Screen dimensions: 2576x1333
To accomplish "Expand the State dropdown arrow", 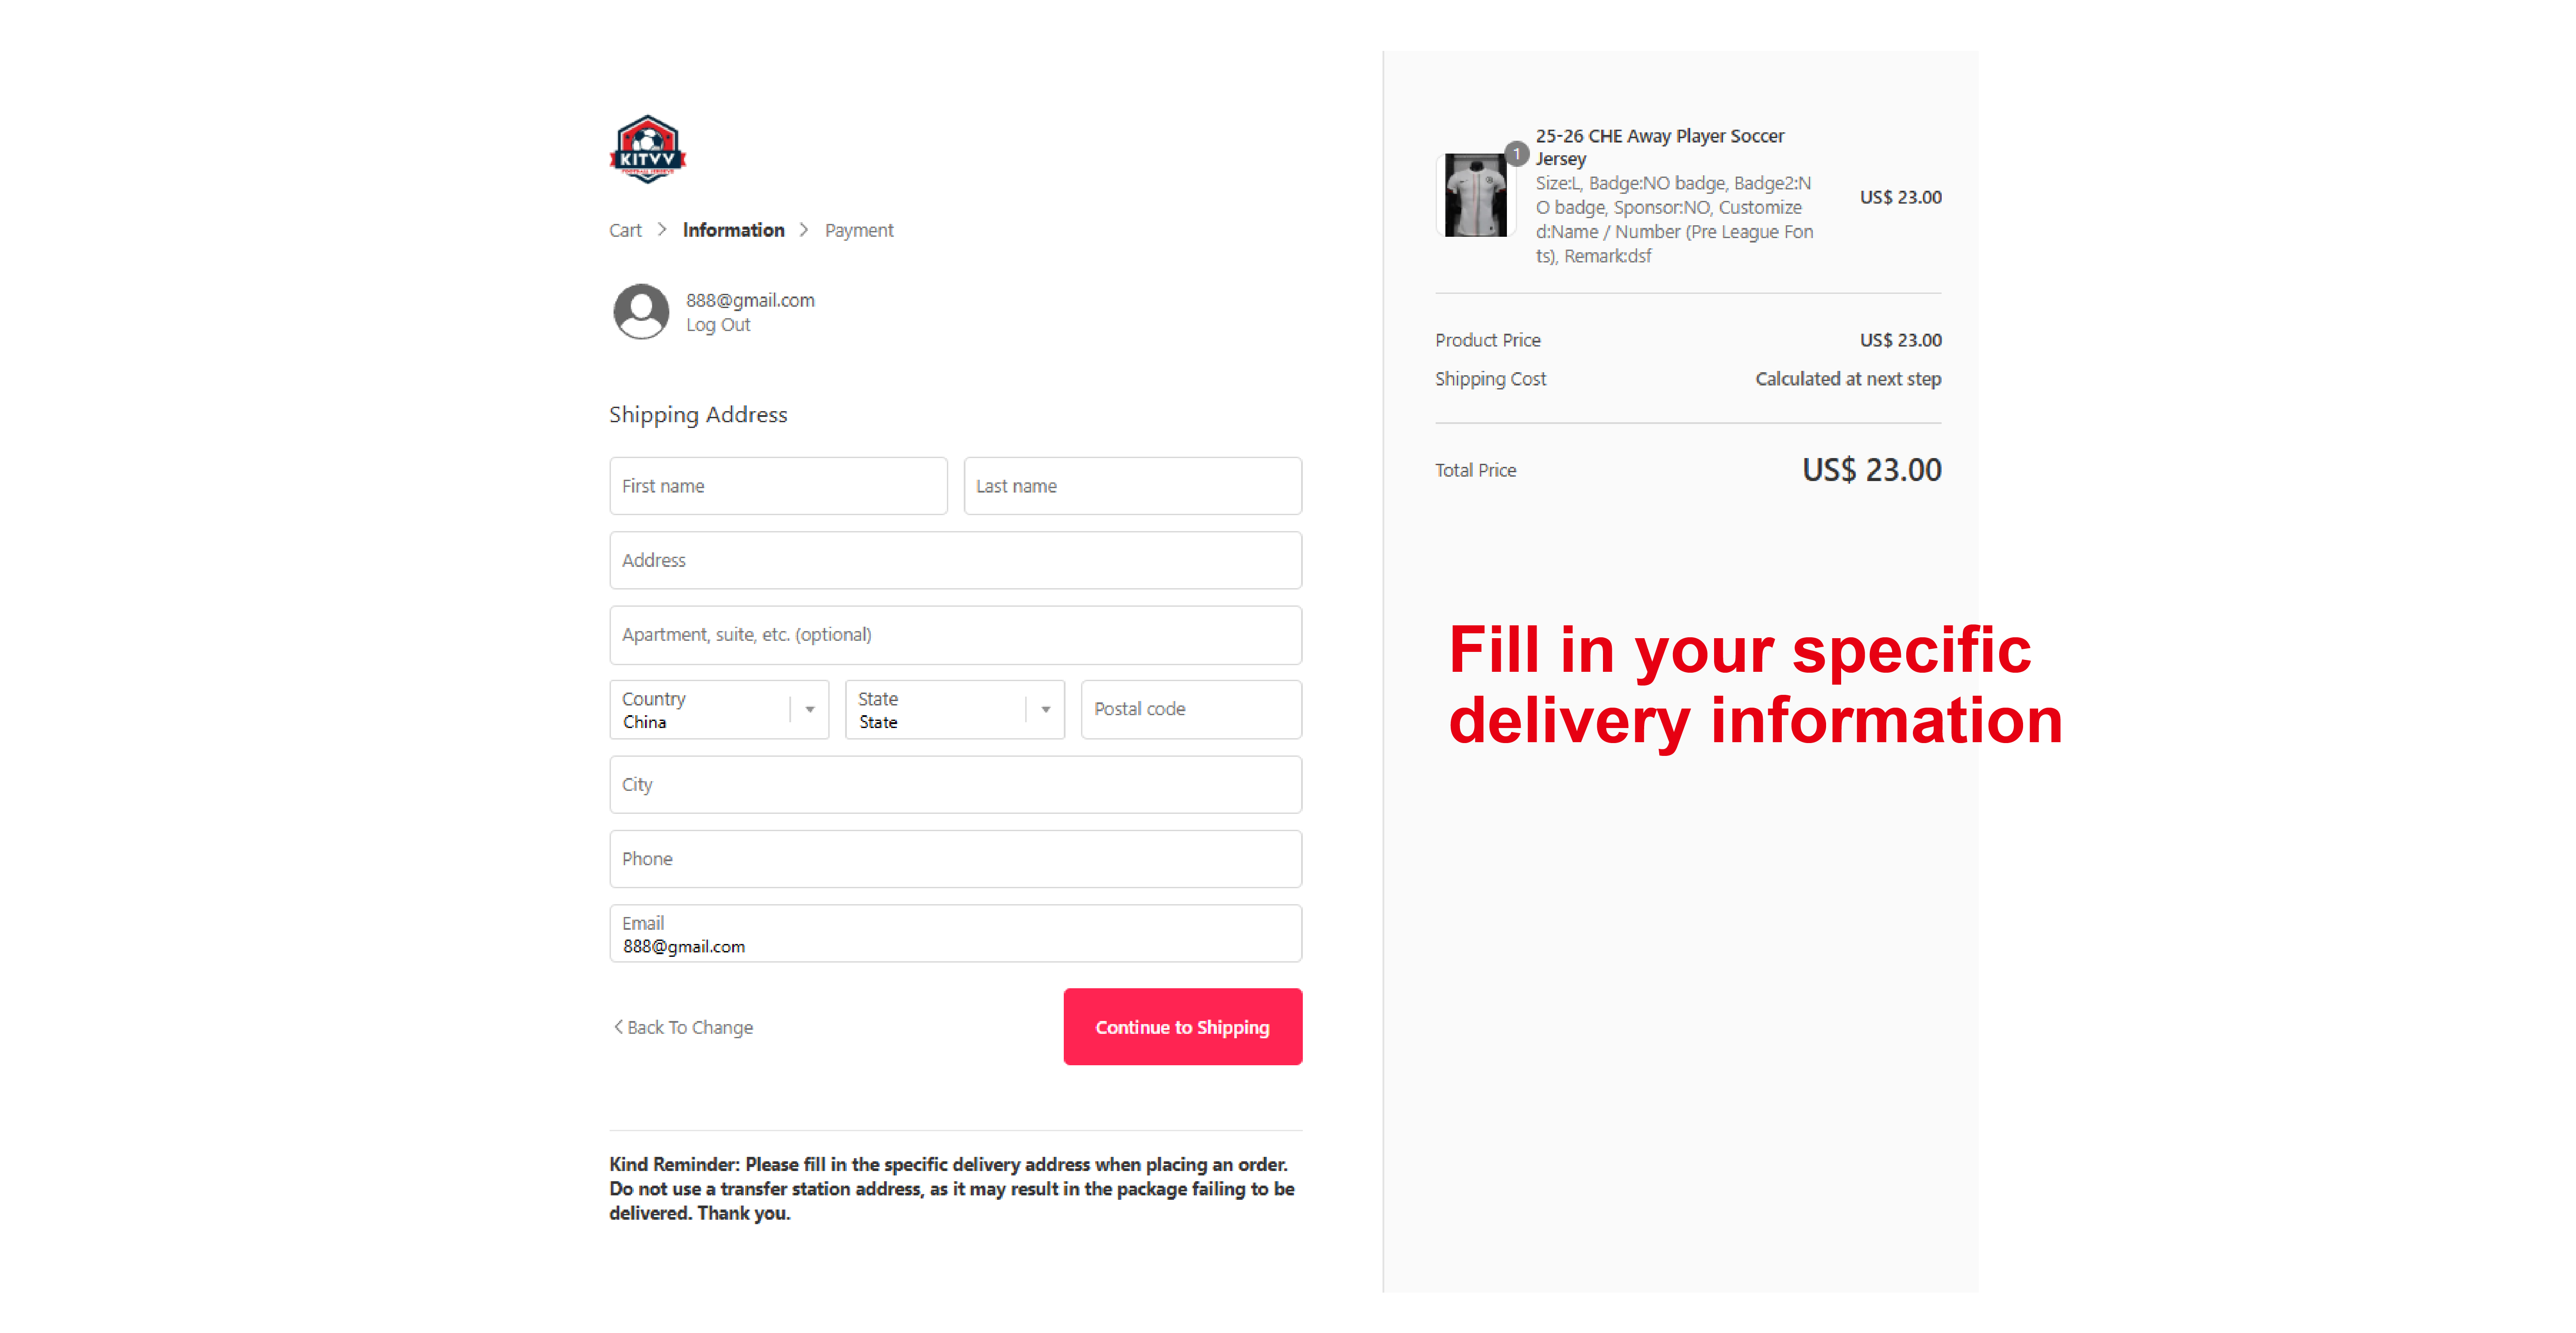I will pos(1046,710).
